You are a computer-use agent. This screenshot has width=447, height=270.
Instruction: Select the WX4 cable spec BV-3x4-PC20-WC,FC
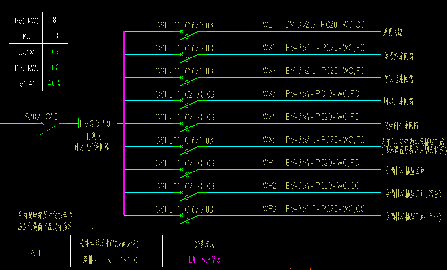tap(322, 117)
